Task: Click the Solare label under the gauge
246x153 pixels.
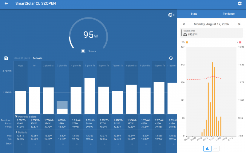Action: [x=92, y=51]
